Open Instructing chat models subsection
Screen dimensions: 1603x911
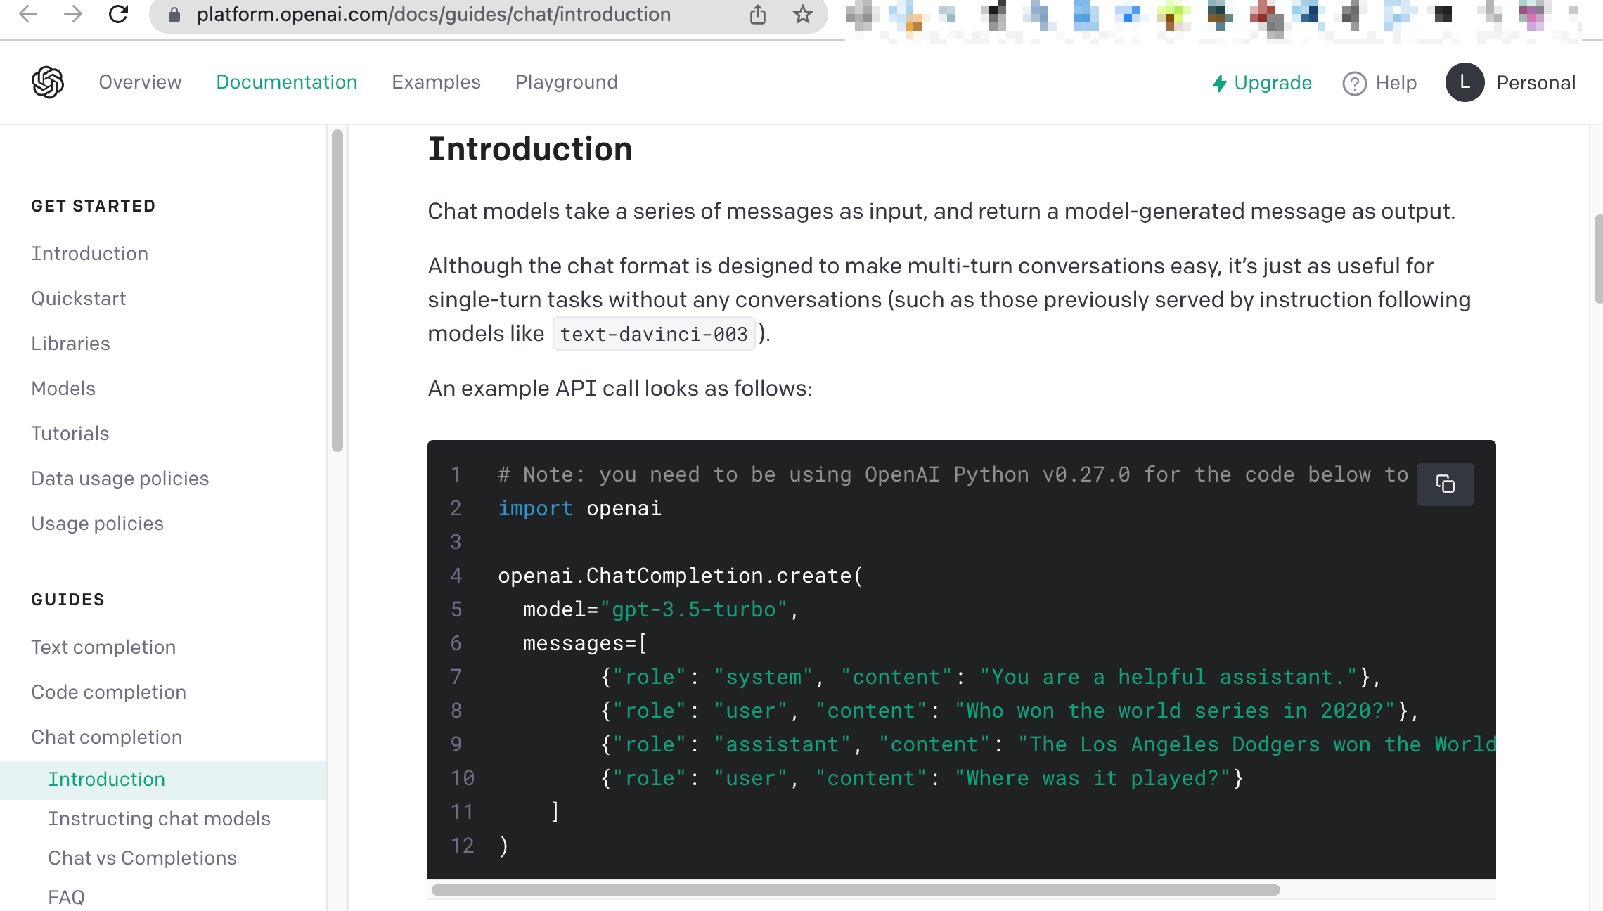click(159, 818)
